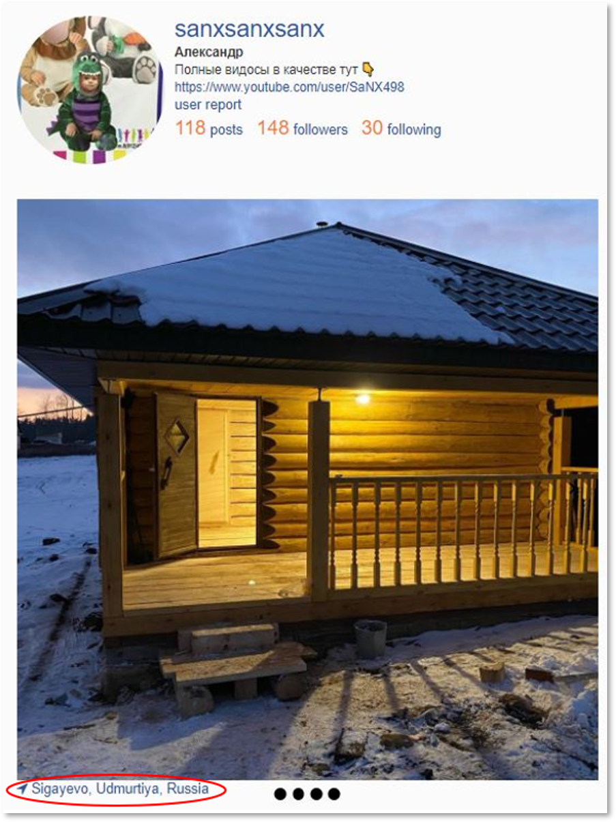Follow the youtube.com/user/SaNX498 link

[289, 87]
